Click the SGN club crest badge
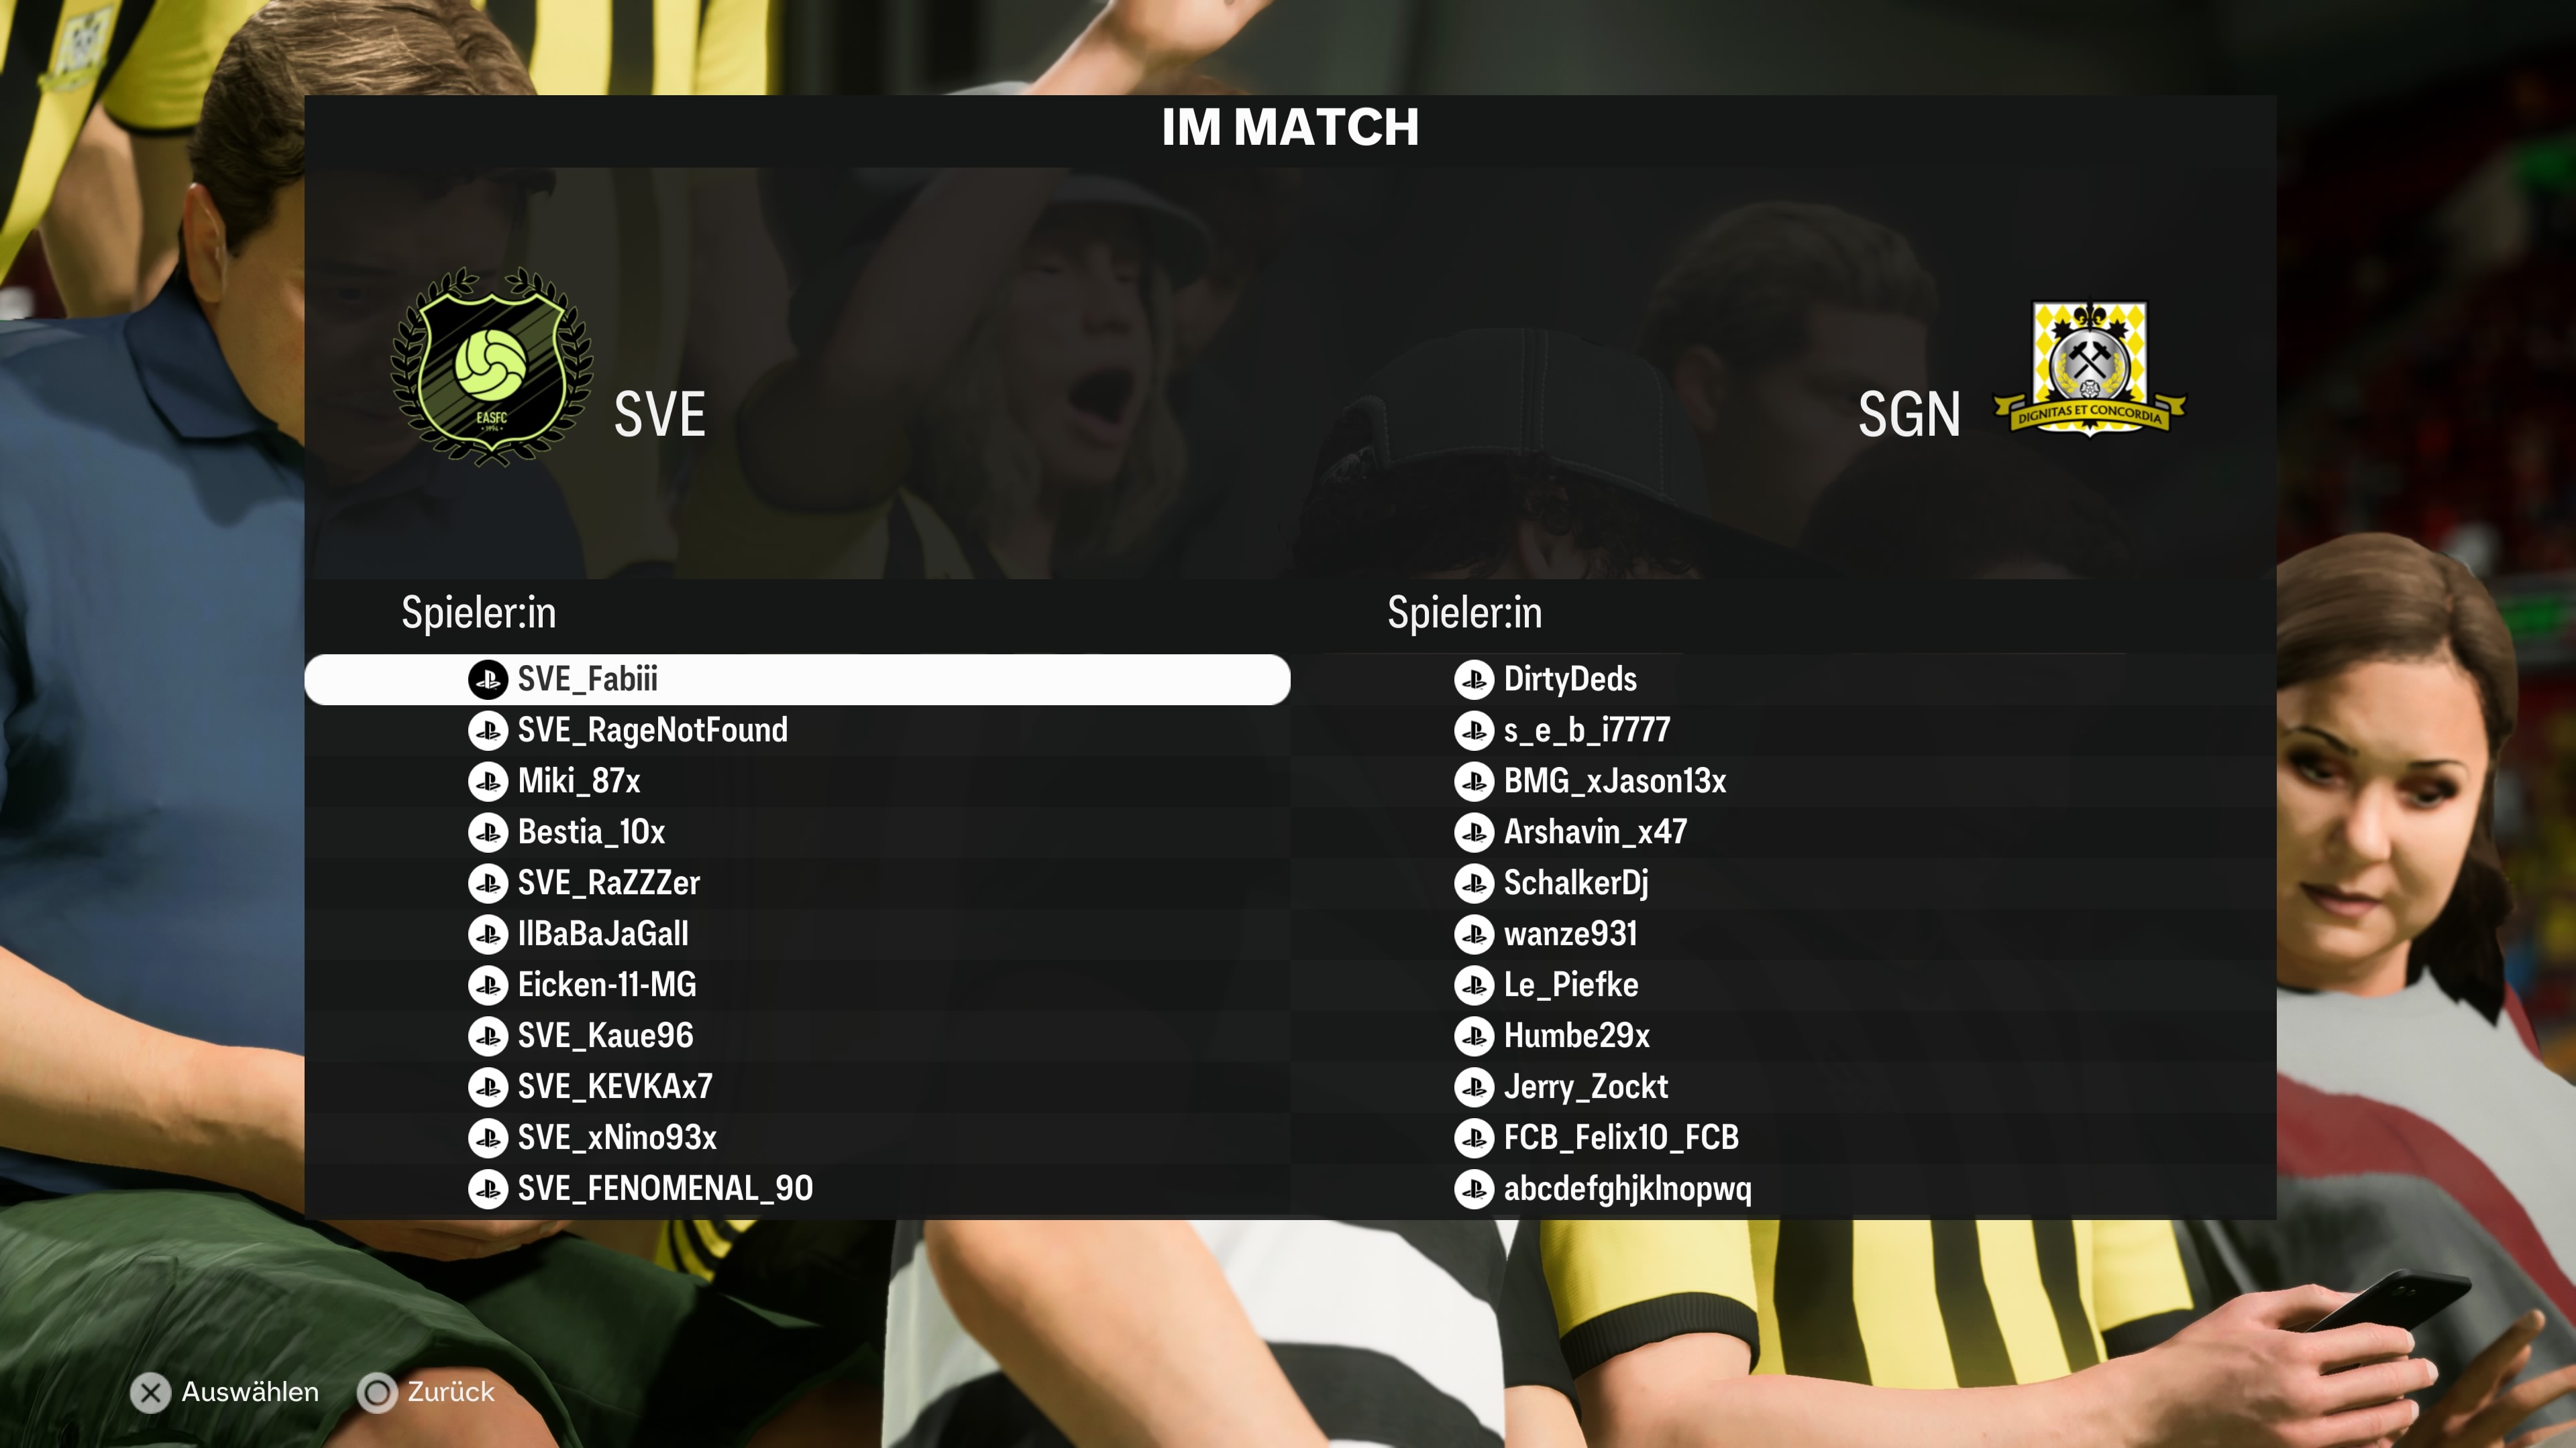2576x1448 pixels. tap(2089, 369)
